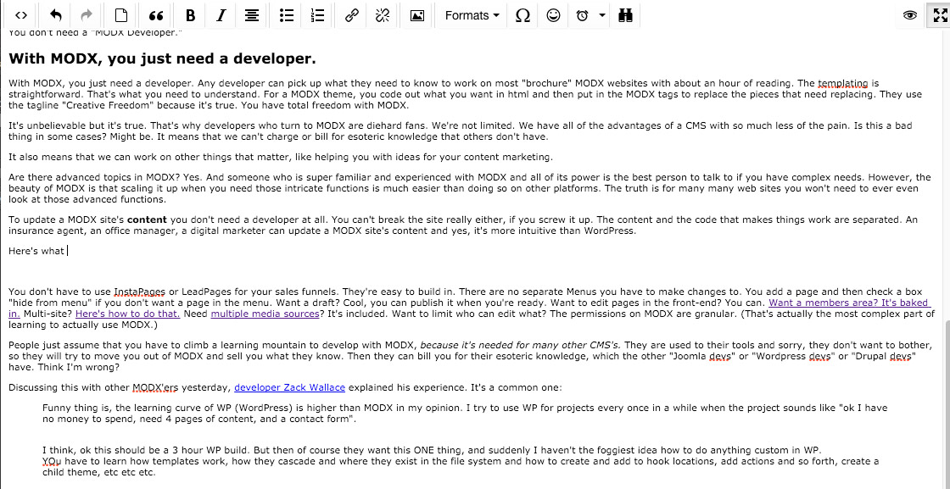Image resolution: width=950 pixels, height=489 pixels.
Task: Open the 'developer Zack Wallace' link
Action: coord(289,387)
